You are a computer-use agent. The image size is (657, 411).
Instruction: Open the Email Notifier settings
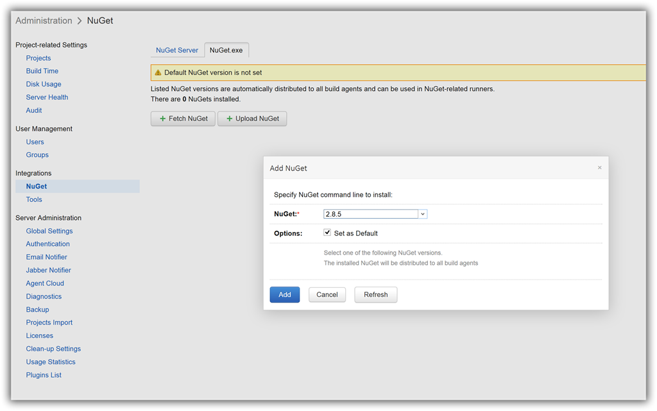46,257
